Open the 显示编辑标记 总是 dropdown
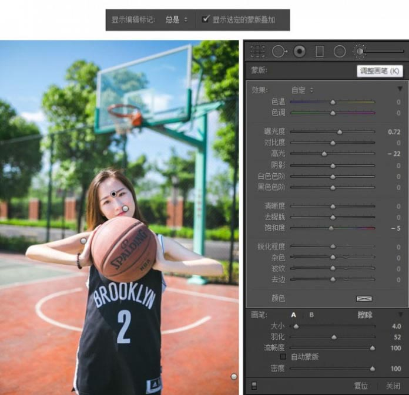 pos(176,20)
